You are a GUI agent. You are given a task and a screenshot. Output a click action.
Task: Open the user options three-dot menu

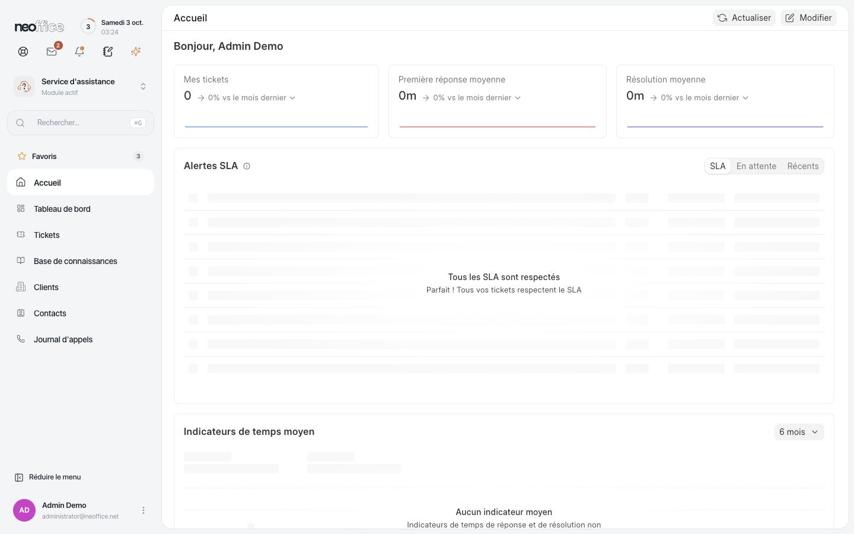(144, 510)
